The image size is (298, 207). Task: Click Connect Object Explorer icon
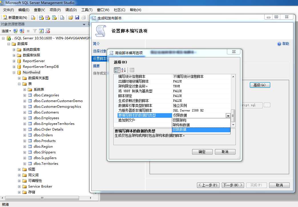(x=15, y=31)
